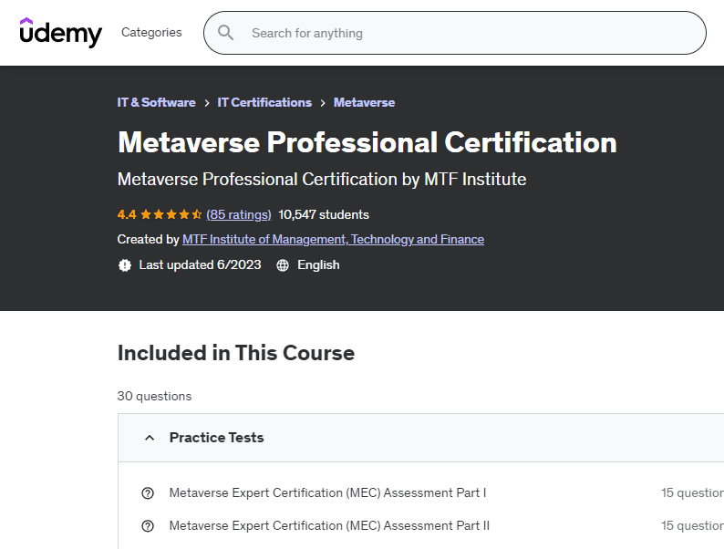The image size is (724, 549).
Task: Open the Metaverse breadcrumb link
Action: 364,103
